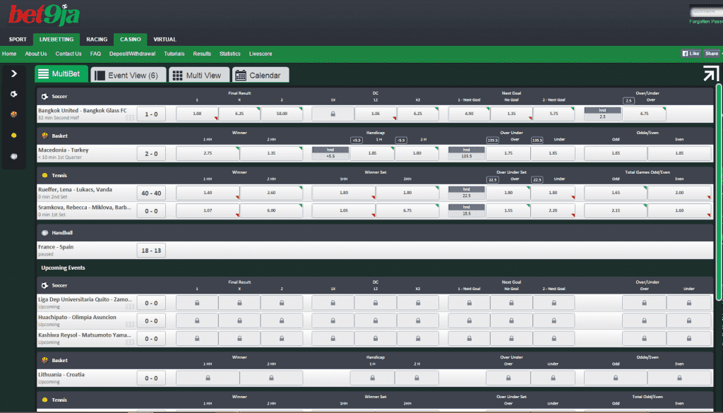Open the hnd 22.5 selector for Rueffer - Lukacs
Viewport: 723px width, 413px height.
467,193
